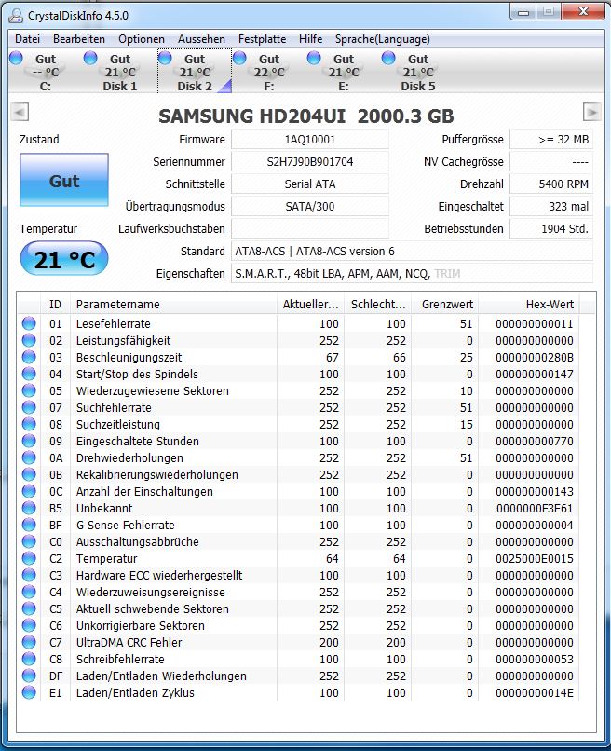611x751 pixels.
Task: Click the Parametername column header
Action: (x=173, y=304)
